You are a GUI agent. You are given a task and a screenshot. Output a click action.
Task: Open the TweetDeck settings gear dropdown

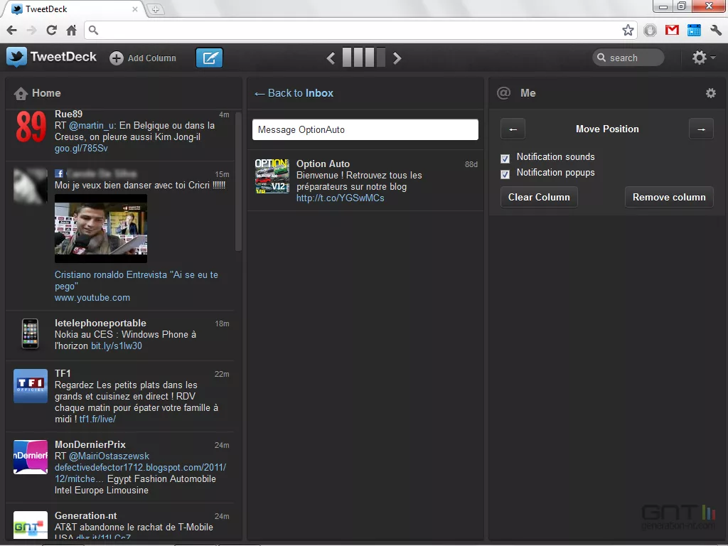(700, 58)
